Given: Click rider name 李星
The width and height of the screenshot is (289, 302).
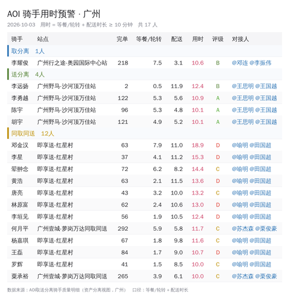Looking at the screenshot, I should click(17, 157).
